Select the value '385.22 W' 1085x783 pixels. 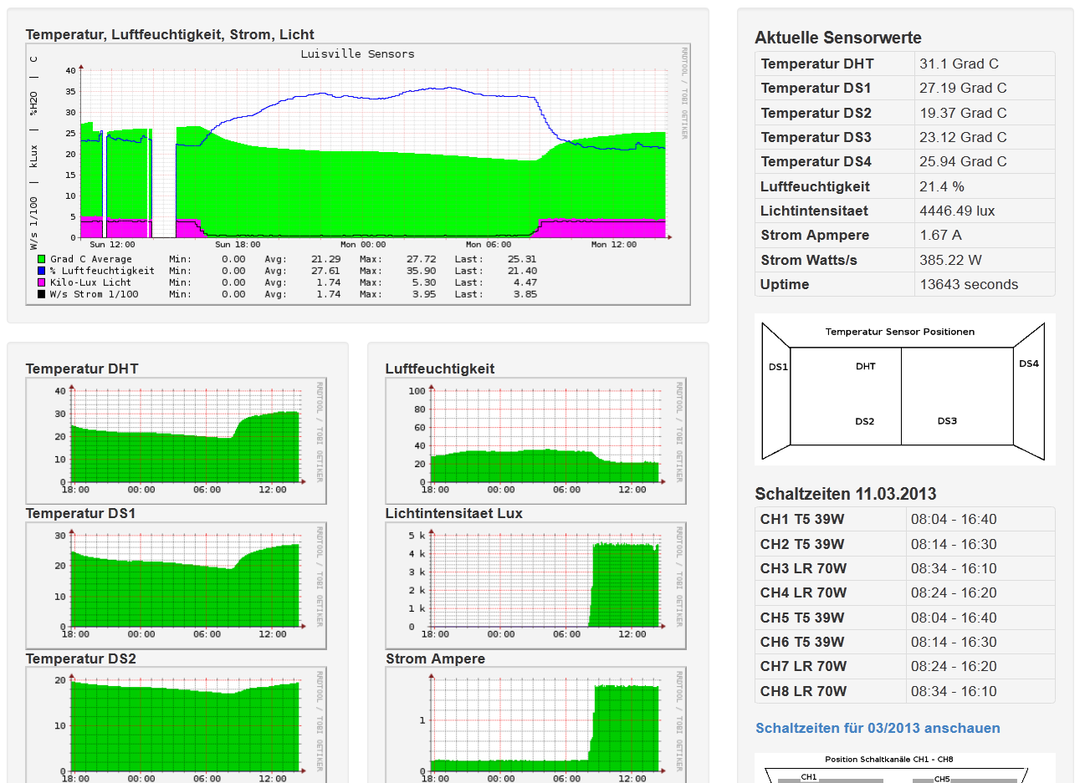(x=950, y=260)
